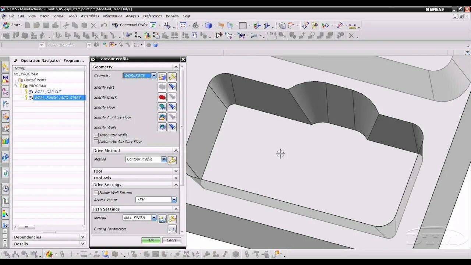Click the New machining method icon beside MILL_FINISH
This screenshot has height=265, width=471.
click(x=162, y=219)
